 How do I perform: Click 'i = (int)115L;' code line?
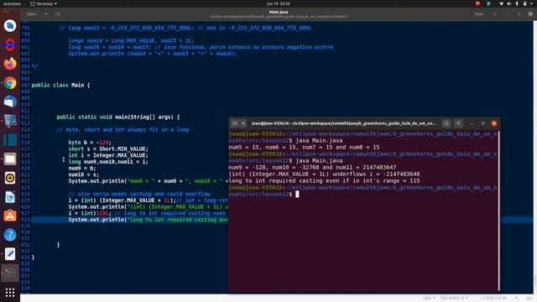point(90,213)
